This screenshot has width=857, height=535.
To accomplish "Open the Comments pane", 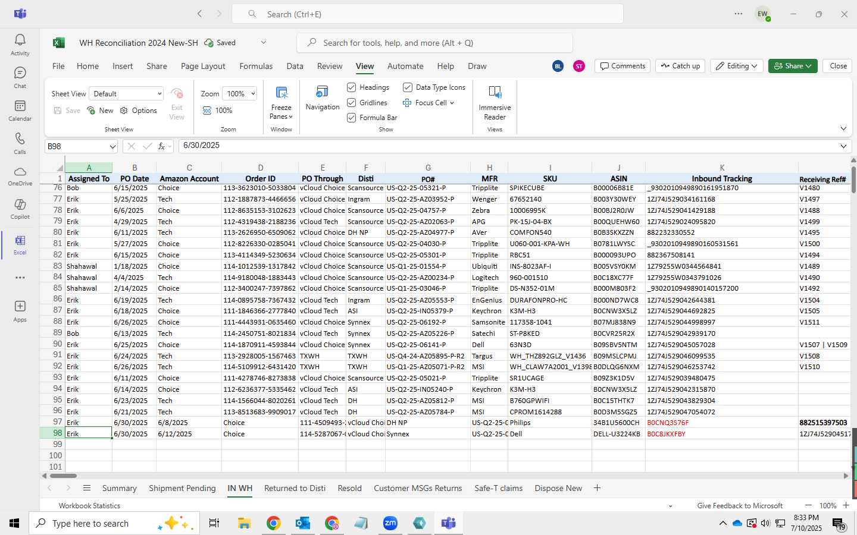I will [623, 66].
